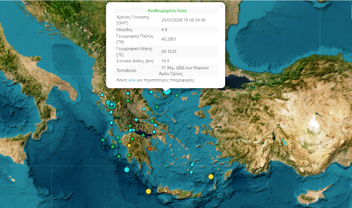
Task: Select the lone cyan marker south of the Cyclades pair
Action: [x=191, y=172]
